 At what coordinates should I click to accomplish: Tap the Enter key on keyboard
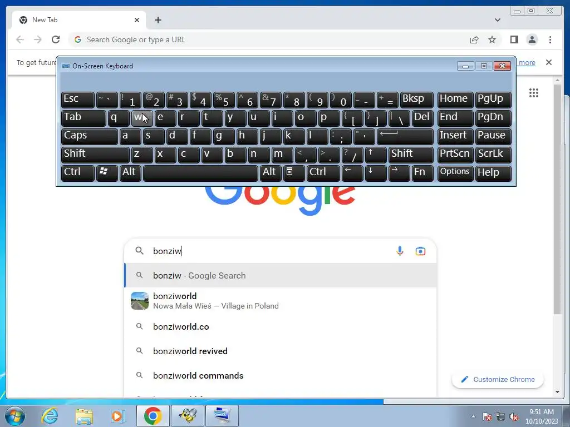click(x=405, y=136)
